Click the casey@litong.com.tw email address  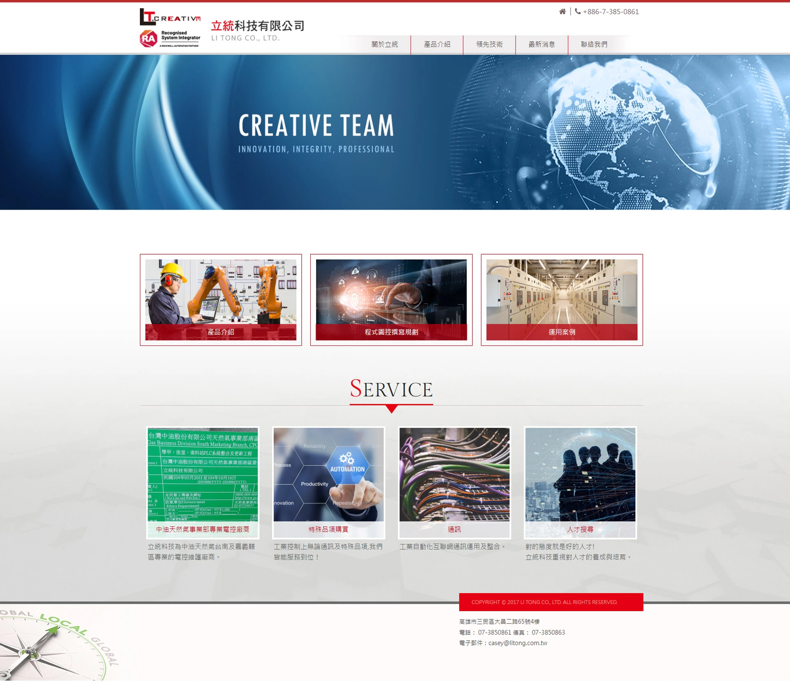click(x=518, y=643)
